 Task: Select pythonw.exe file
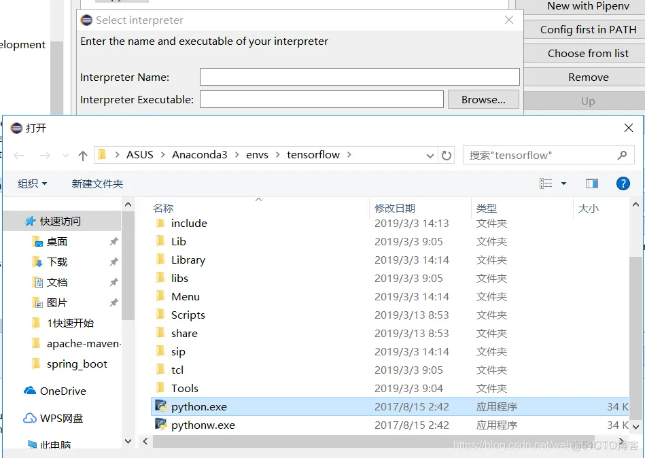pyautogui.click(x=203, y=425)
